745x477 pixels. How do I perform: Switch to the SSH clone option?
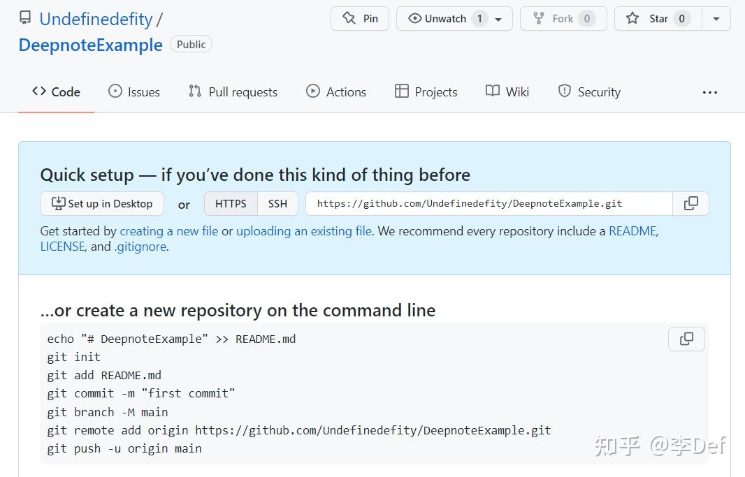click(277, 203)
